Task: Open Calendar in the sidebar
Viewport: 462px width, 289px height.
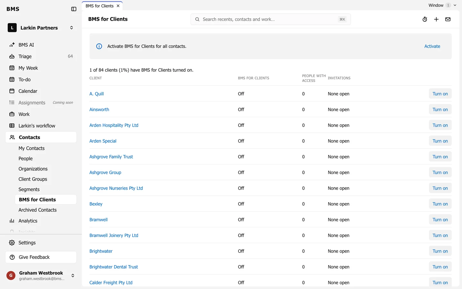Action: click(41, 91)
